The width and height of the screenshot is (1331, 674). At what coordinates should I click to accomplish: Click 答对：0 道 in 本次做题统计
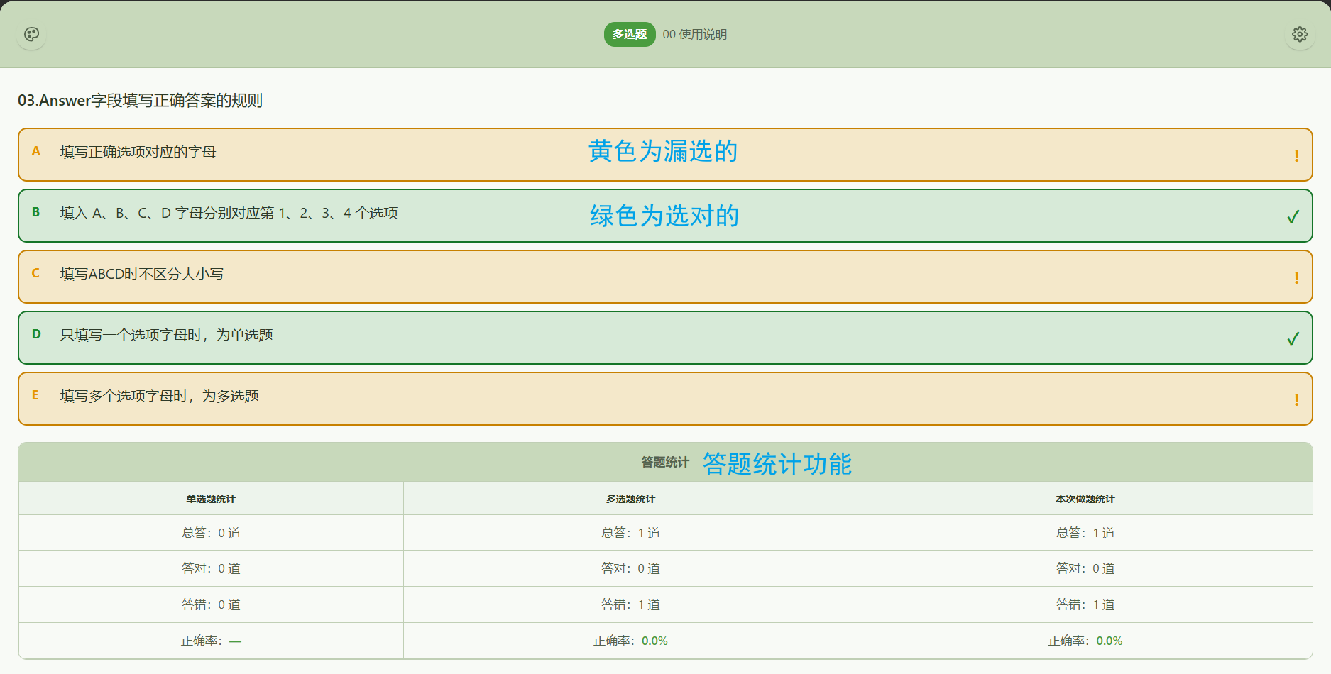pos(1085,568)
